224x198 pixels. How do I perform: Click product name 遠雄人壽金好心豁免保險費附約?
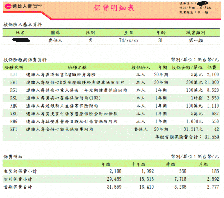tap(59, 129)
